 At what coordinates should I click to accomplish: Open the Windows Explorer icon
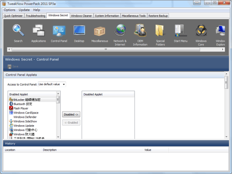[220, 30]
